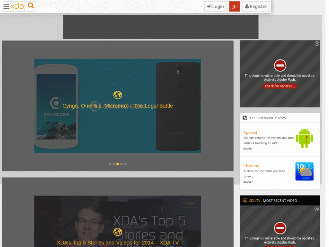Screen dimensions: 329x247
Task: Click the blocked plugin icon in top ad
Action: pos(280,66)
